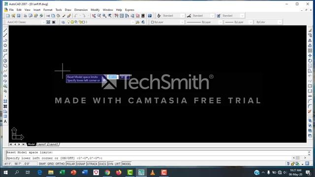Screen dimensions: 315x177
Task: Select the Mirror tool
Action: [310, 40]
